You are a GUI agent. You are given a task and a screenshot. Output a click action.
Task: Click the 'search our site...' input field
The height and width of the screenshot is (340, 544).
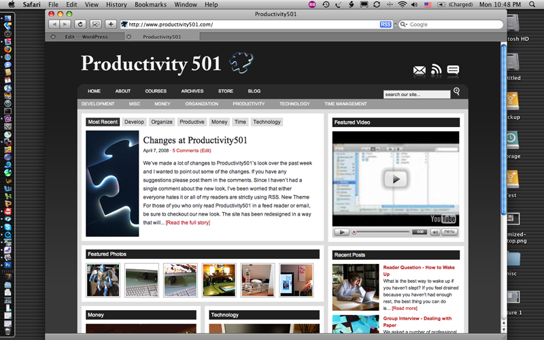(x=417, y=95)
